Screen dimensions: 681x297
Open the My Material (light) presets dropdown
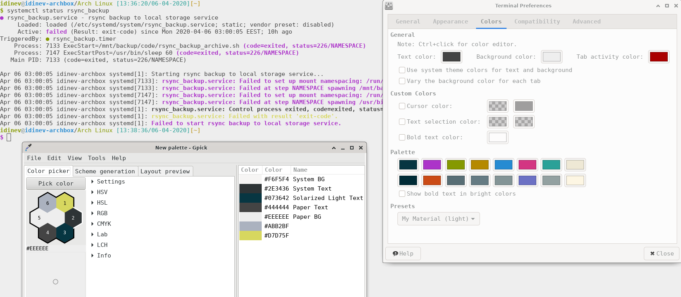tap(438, 219)
